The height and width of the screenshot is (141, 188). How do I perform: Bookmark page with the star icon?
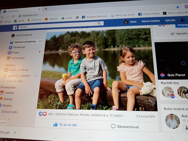178,7
